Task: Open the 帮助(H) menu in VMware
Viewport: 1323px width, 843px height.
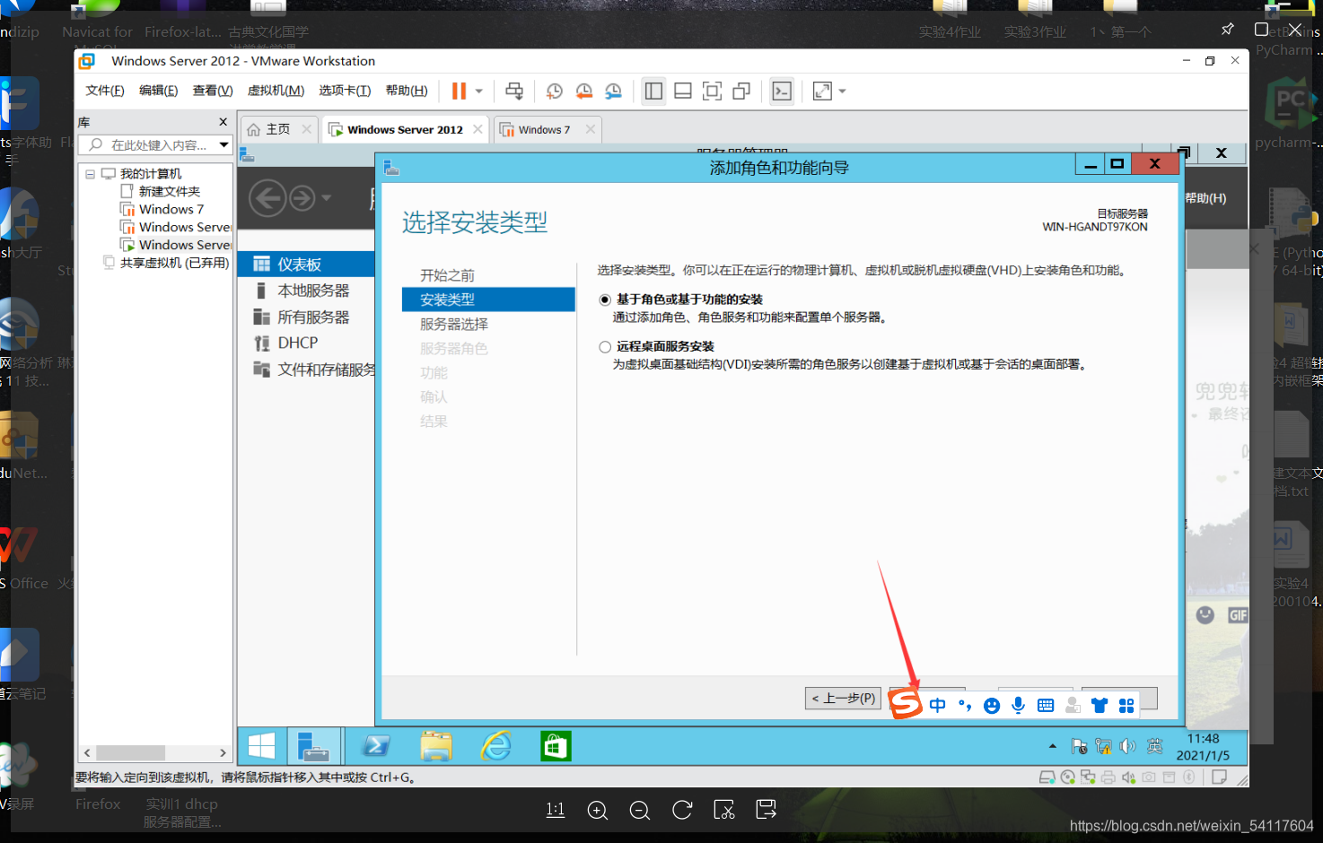Action: 407,91
